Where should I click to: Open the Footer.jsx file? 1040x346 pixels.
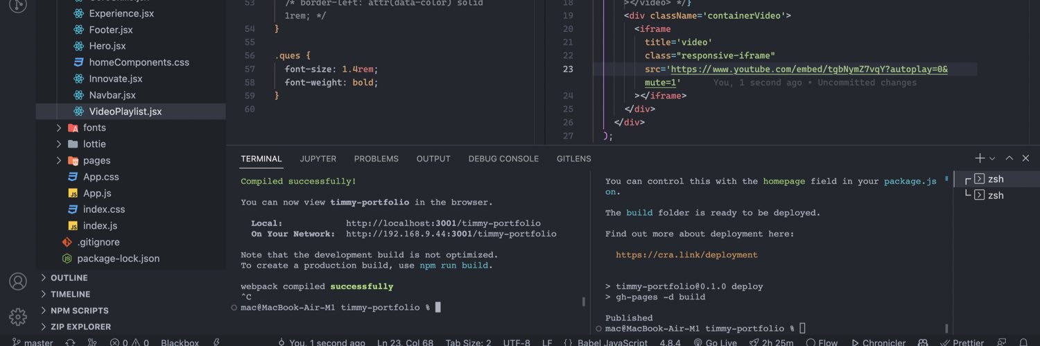(131, 30)
